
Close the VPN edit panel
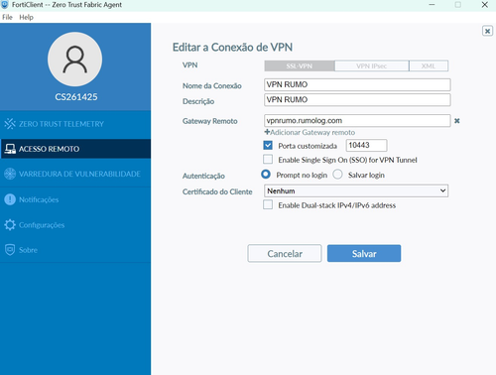tap(487, 31)
